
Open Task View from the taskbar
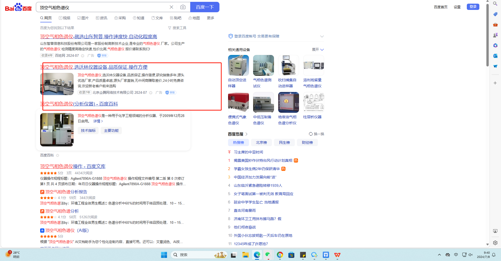pos(234,255)
